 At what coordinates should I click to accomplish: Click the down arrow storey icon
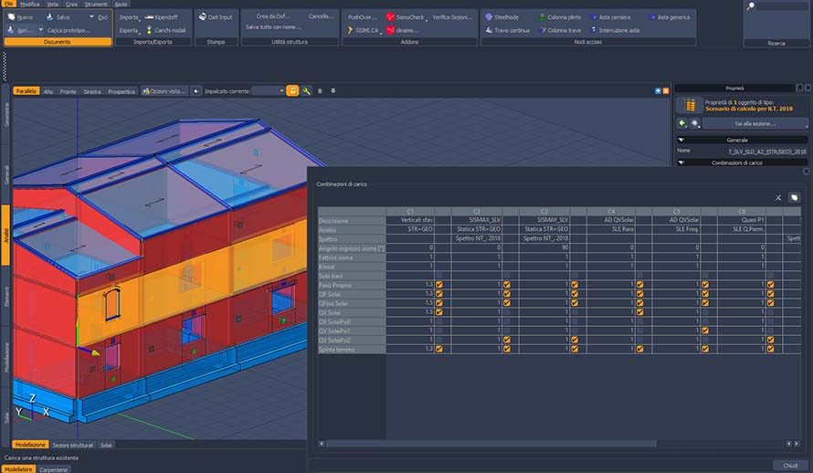tap(333, 91)
